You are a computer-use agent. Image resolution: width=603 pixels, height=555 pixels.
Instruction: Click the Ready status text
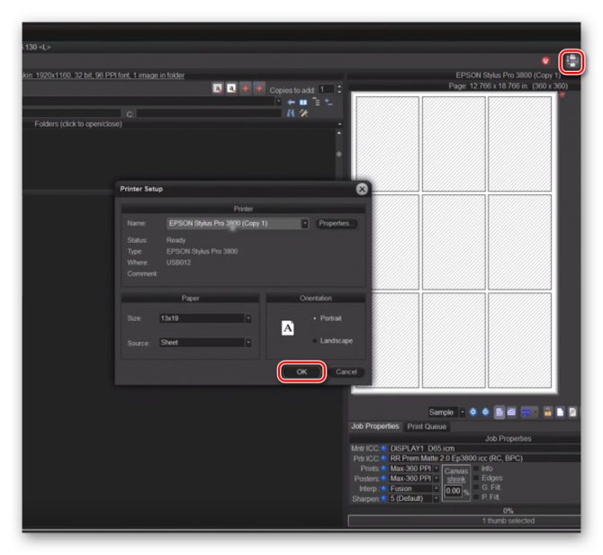[x=175, y=240]
